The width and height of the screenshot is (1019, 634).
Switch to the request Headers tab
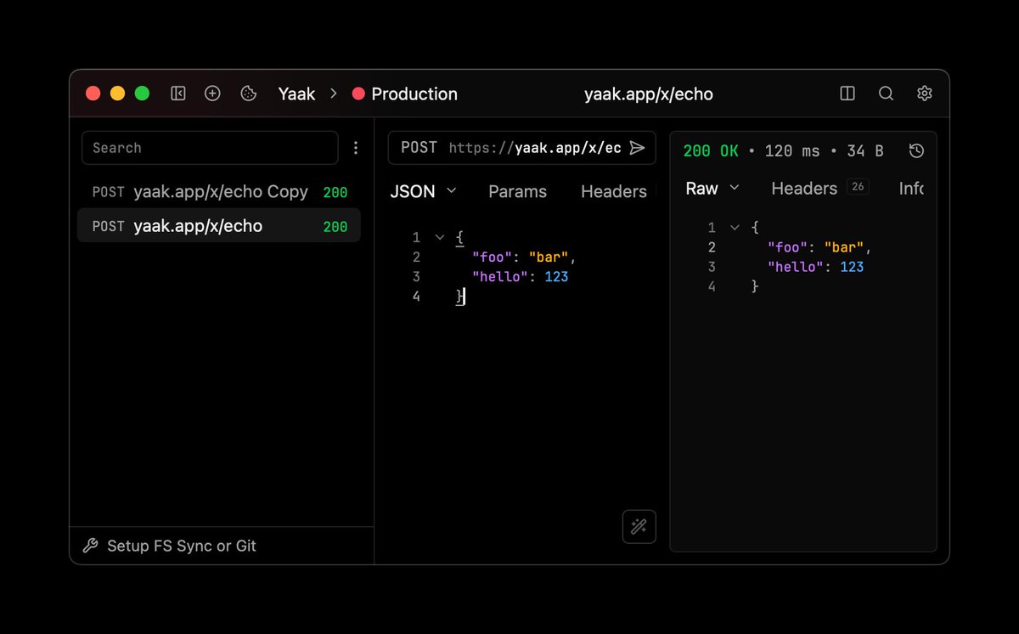(614, 191)
